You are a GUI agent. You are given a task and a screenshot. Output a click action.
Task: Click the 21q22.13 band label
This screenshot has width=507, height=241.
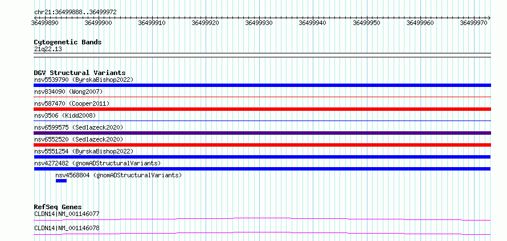[48, 49]
